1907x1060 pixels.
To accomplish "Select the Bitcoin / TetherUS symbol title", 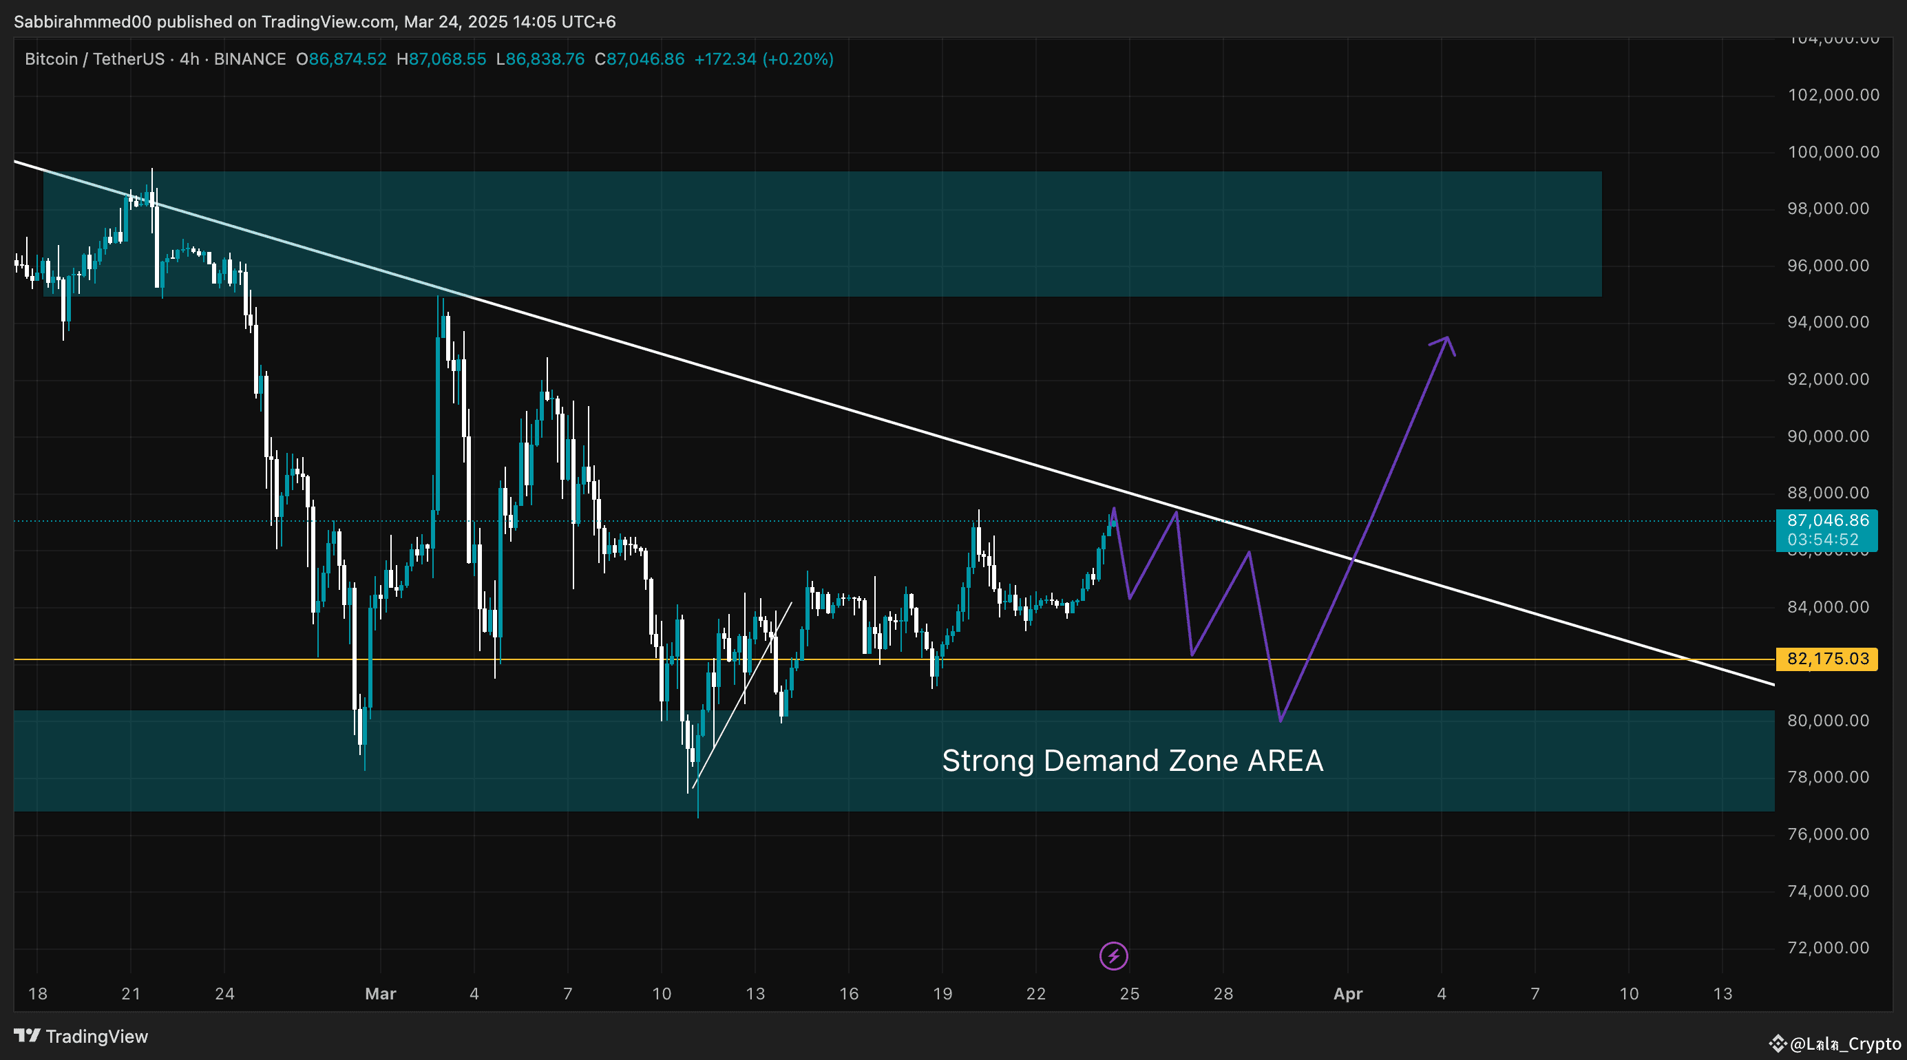I will pyautogui.click(x=95, y=59).
